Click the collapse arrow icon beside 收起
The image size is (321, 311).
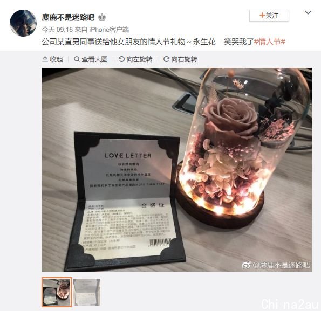(x=45, y=59)
